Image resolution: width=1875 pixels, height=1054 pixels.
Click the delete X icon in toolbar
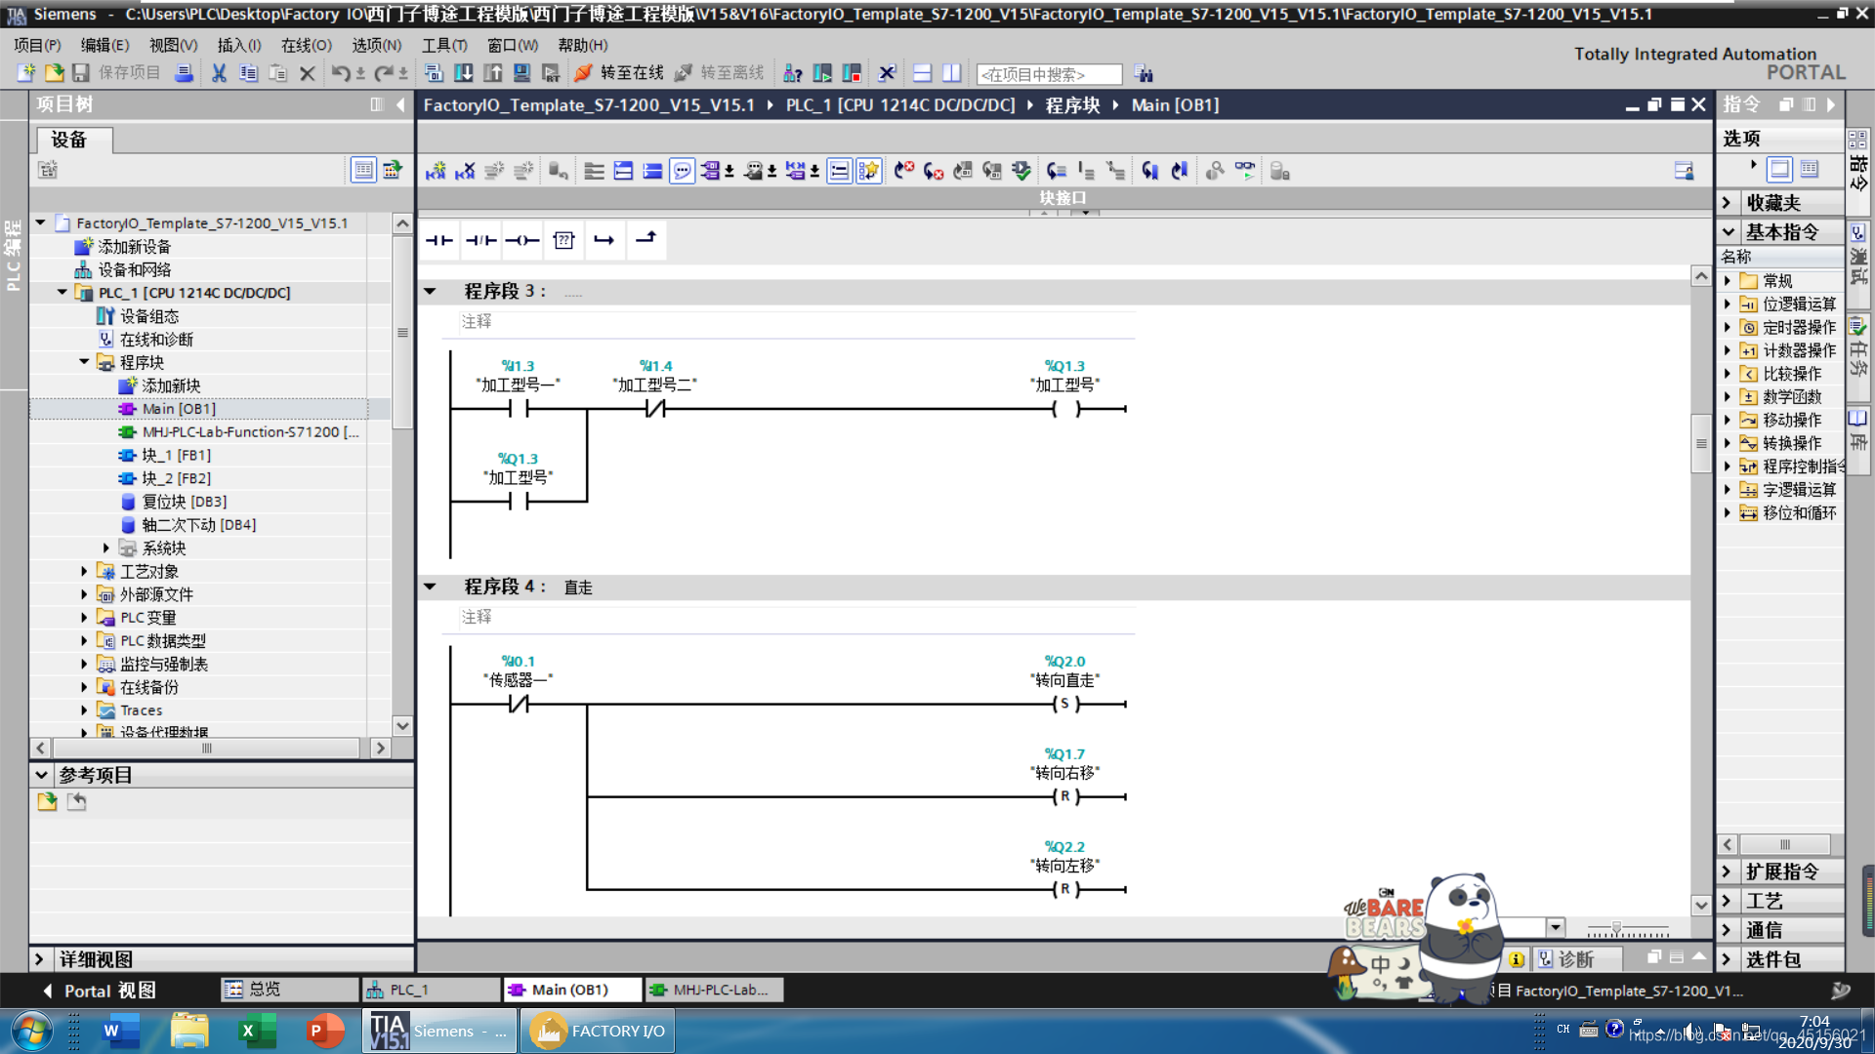click(307, 73)
